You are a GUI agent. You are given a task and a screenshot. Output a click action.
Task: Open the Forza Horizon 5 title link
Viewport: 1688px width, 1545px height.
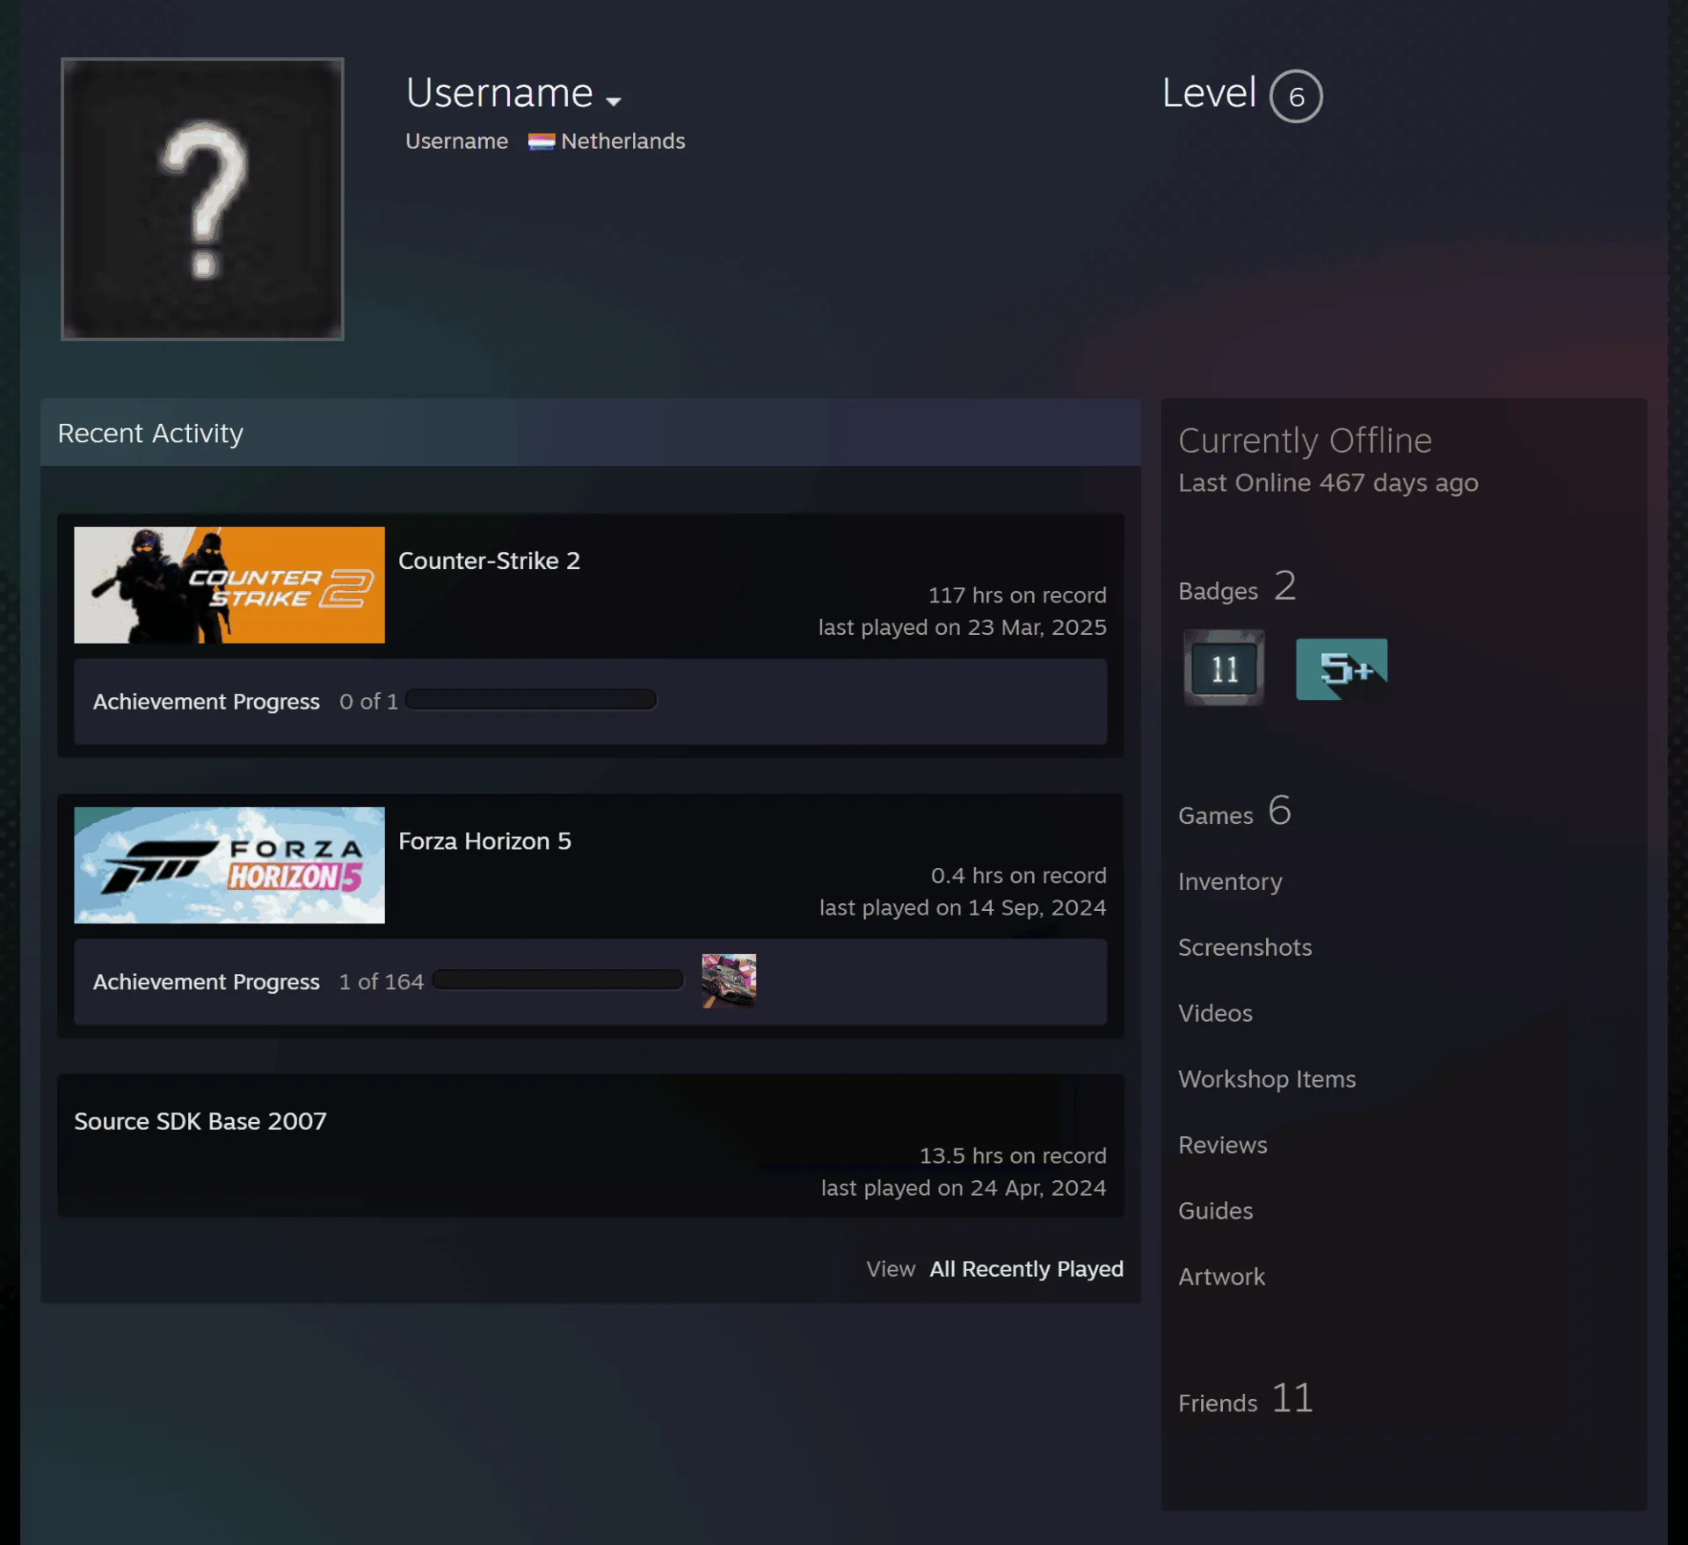484,842
